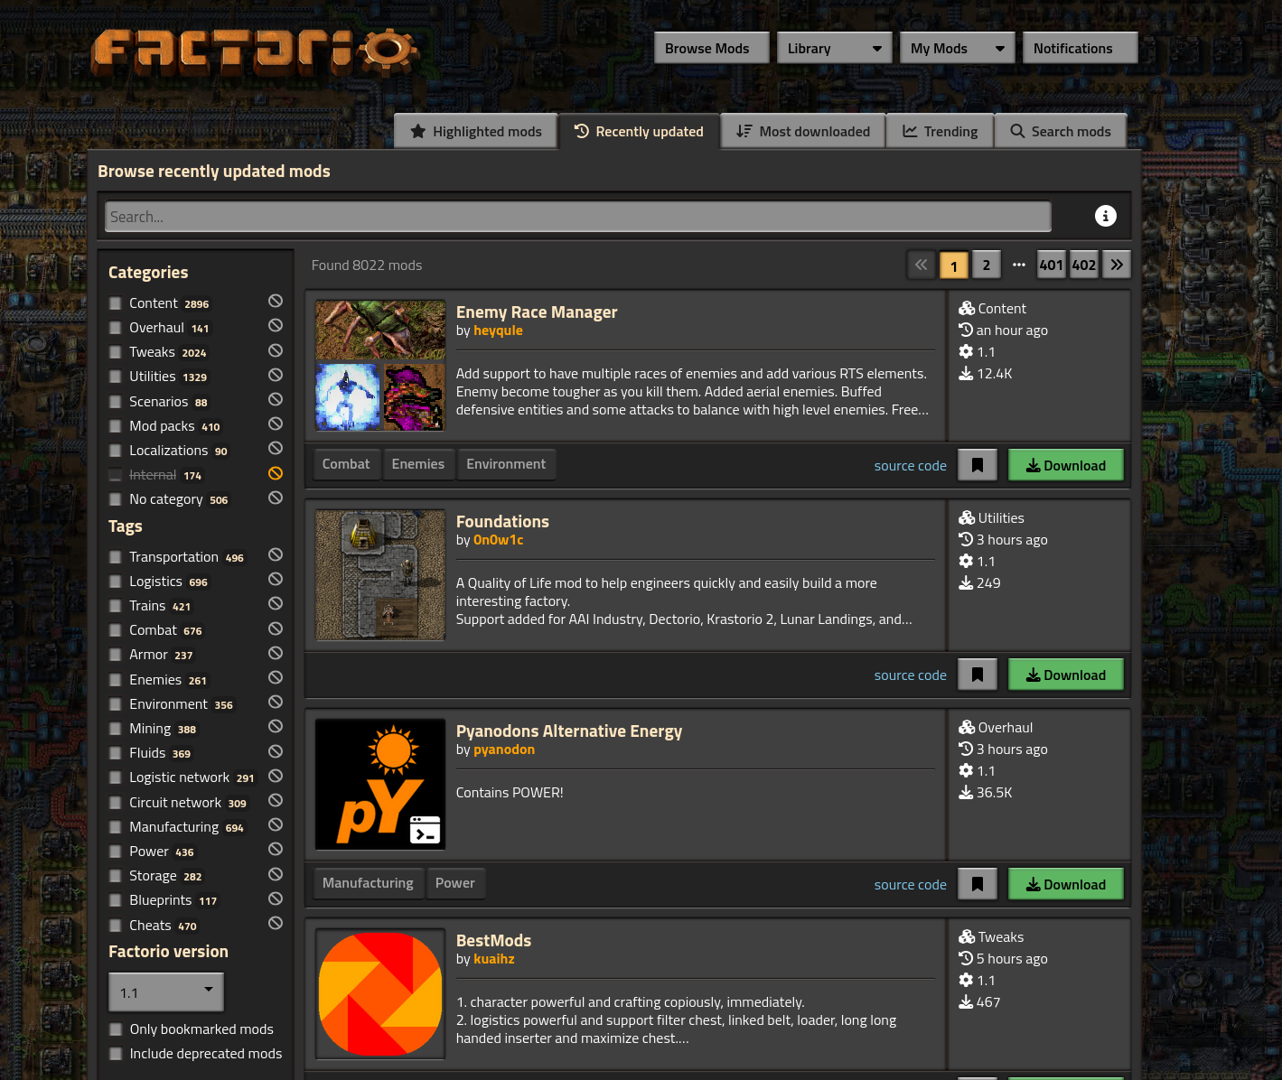The image size is (1282, 1080).
Task: Focus the mod Search input field
Action: click(578, 217)
